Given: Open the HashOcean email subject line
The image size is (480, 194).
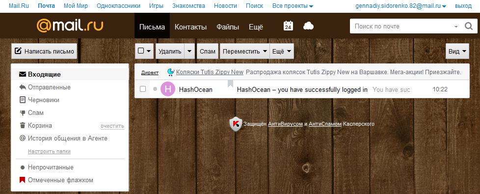Looking at the screenshot, I should 302,89.
